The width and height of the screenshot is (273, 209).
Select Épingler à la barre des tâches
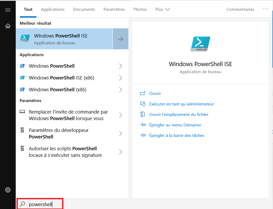pyautogui.click(x=177, y=135)
